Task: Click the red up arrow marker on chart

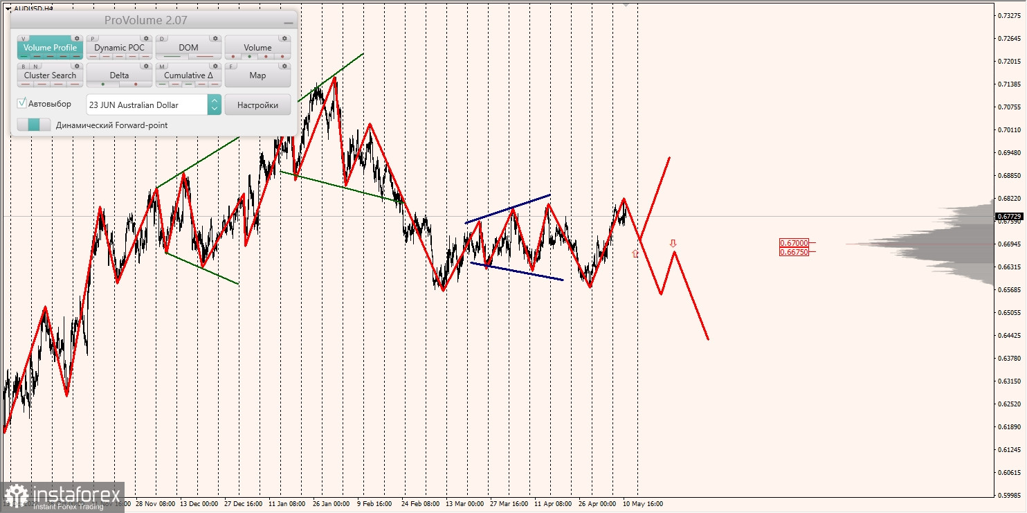Action: click(x=635, y=253)
